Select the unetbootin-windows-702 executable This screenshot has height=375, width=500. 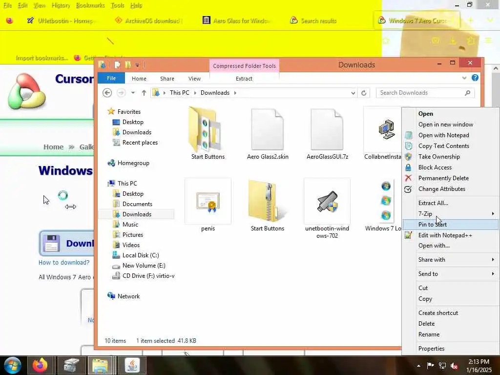click(327, 209)
